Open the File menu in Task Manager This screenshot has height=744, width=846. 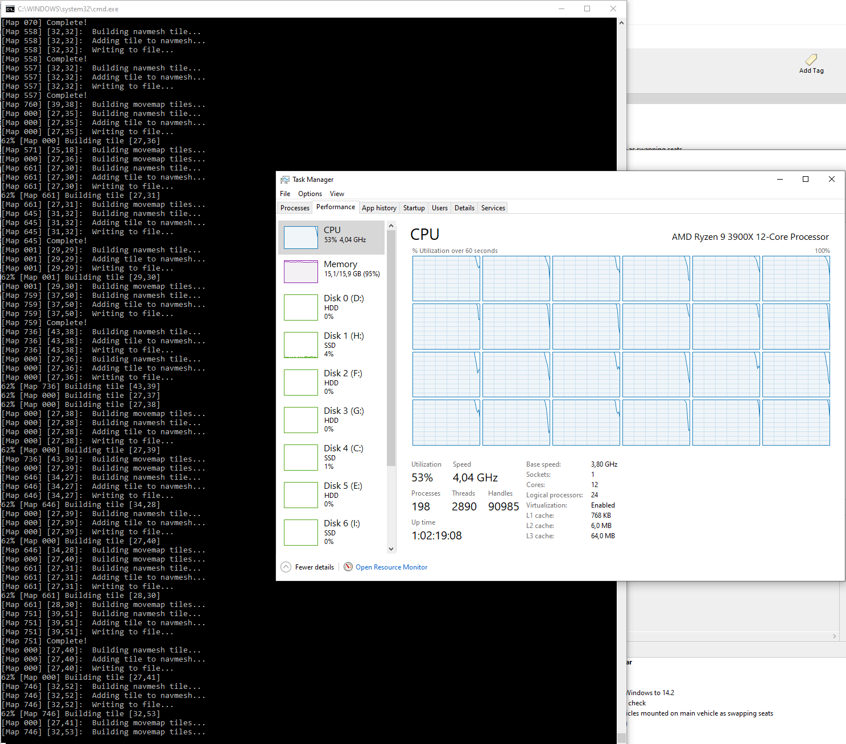(285, 194)
